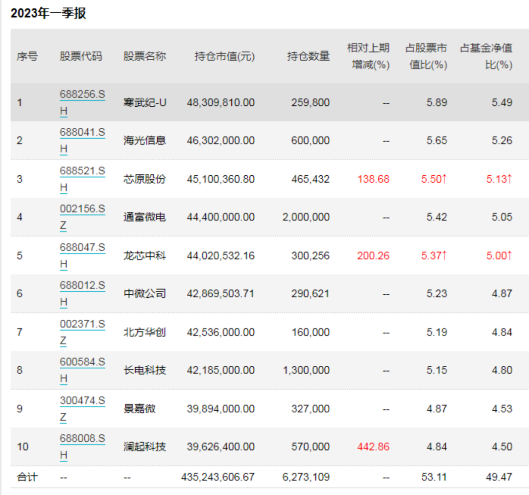Viewport: 529px width, 495px height.
Task: Open stock code link 688256.SH
Action: pyautogui.click(x=82, y=102)
